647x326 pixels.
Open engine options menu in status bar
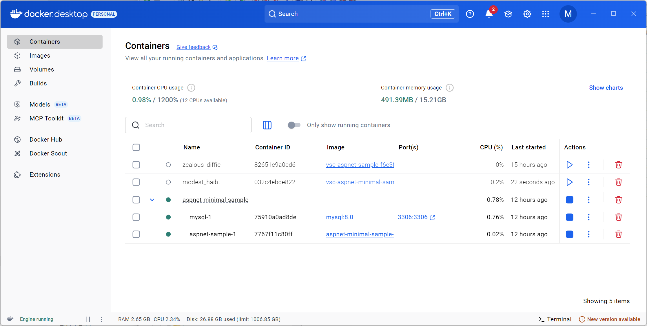tap(102, 319)
